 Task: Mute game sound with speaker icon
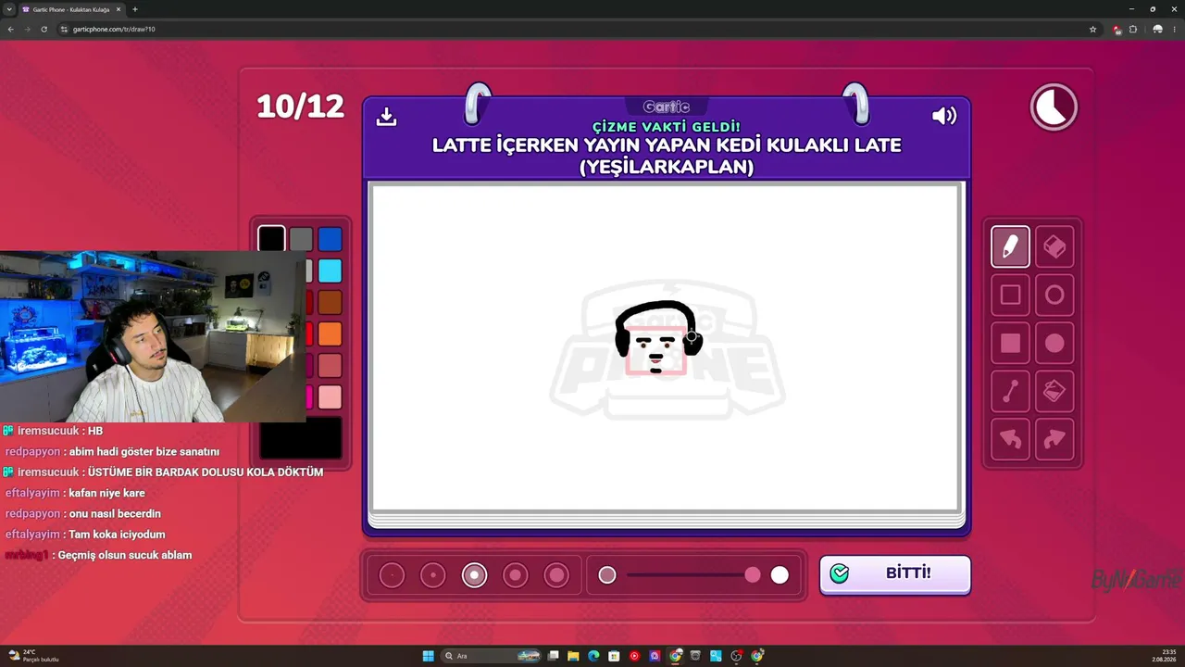pyautogui.click(x=944, y=116)
